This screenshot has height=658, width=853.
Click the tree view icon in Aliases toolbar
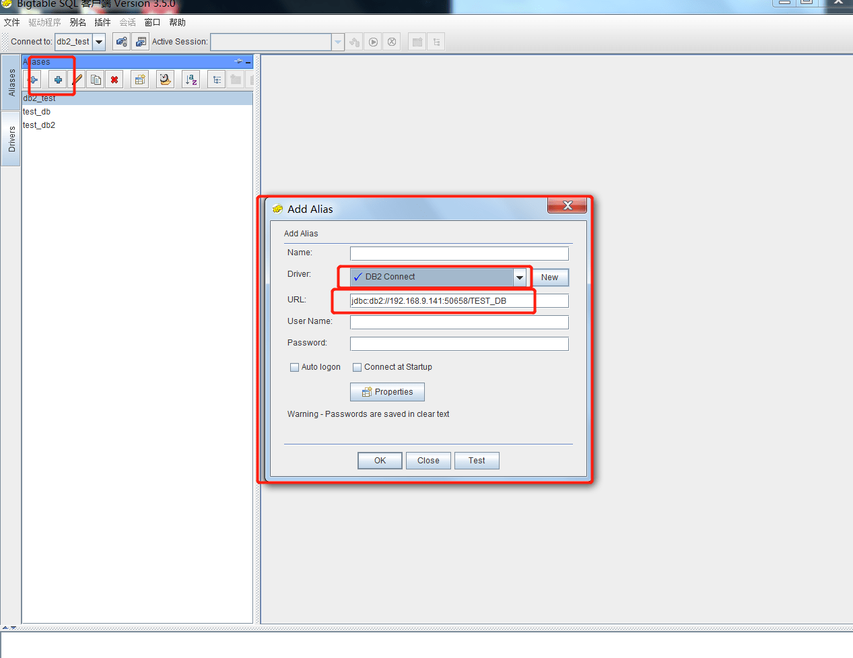coord(217,79)
